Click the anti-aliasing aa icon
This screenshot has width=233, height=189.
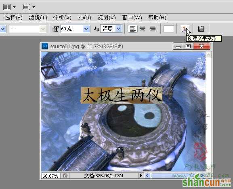click(x=96, y=28)
